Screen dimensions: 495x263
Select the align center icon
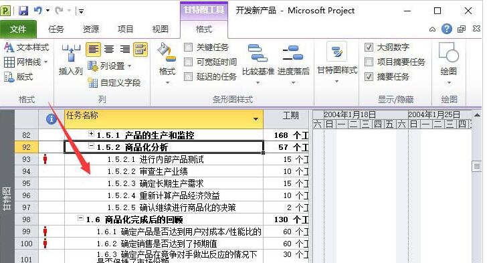(109, 50)
